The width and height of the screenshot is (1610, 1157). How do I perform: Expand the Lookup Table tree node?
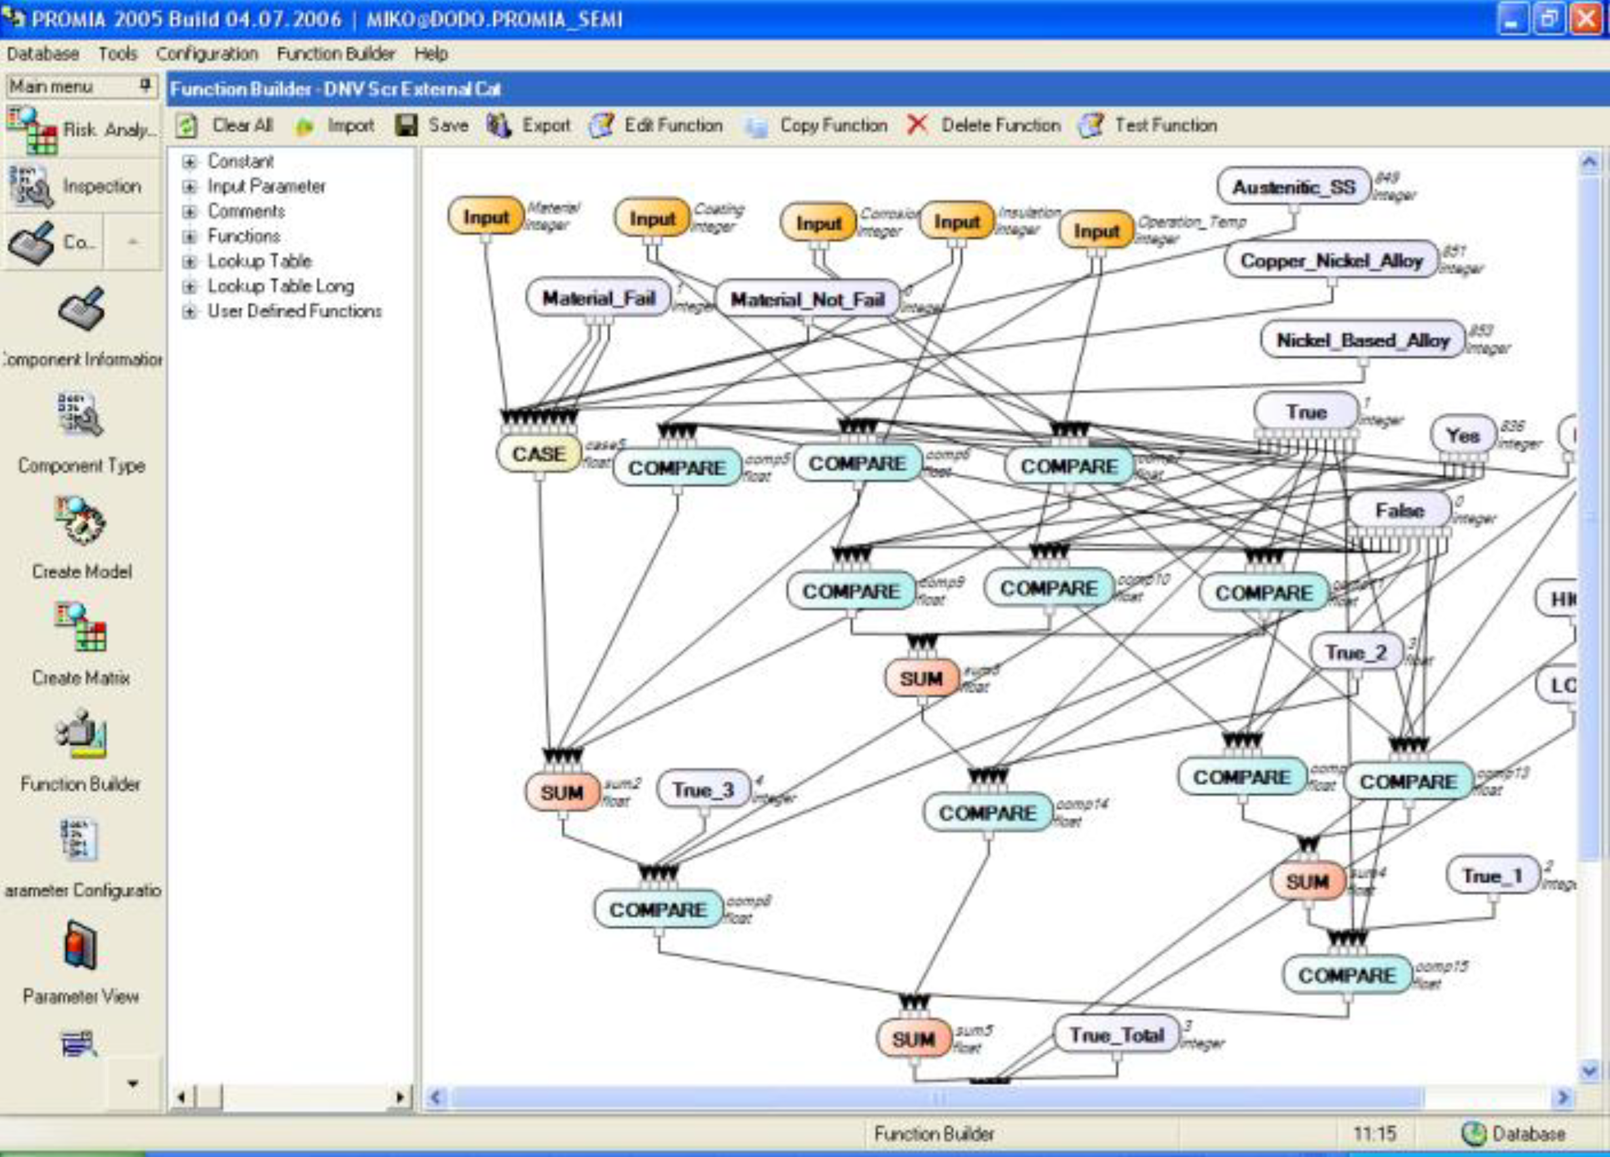(x=189, y=261)
